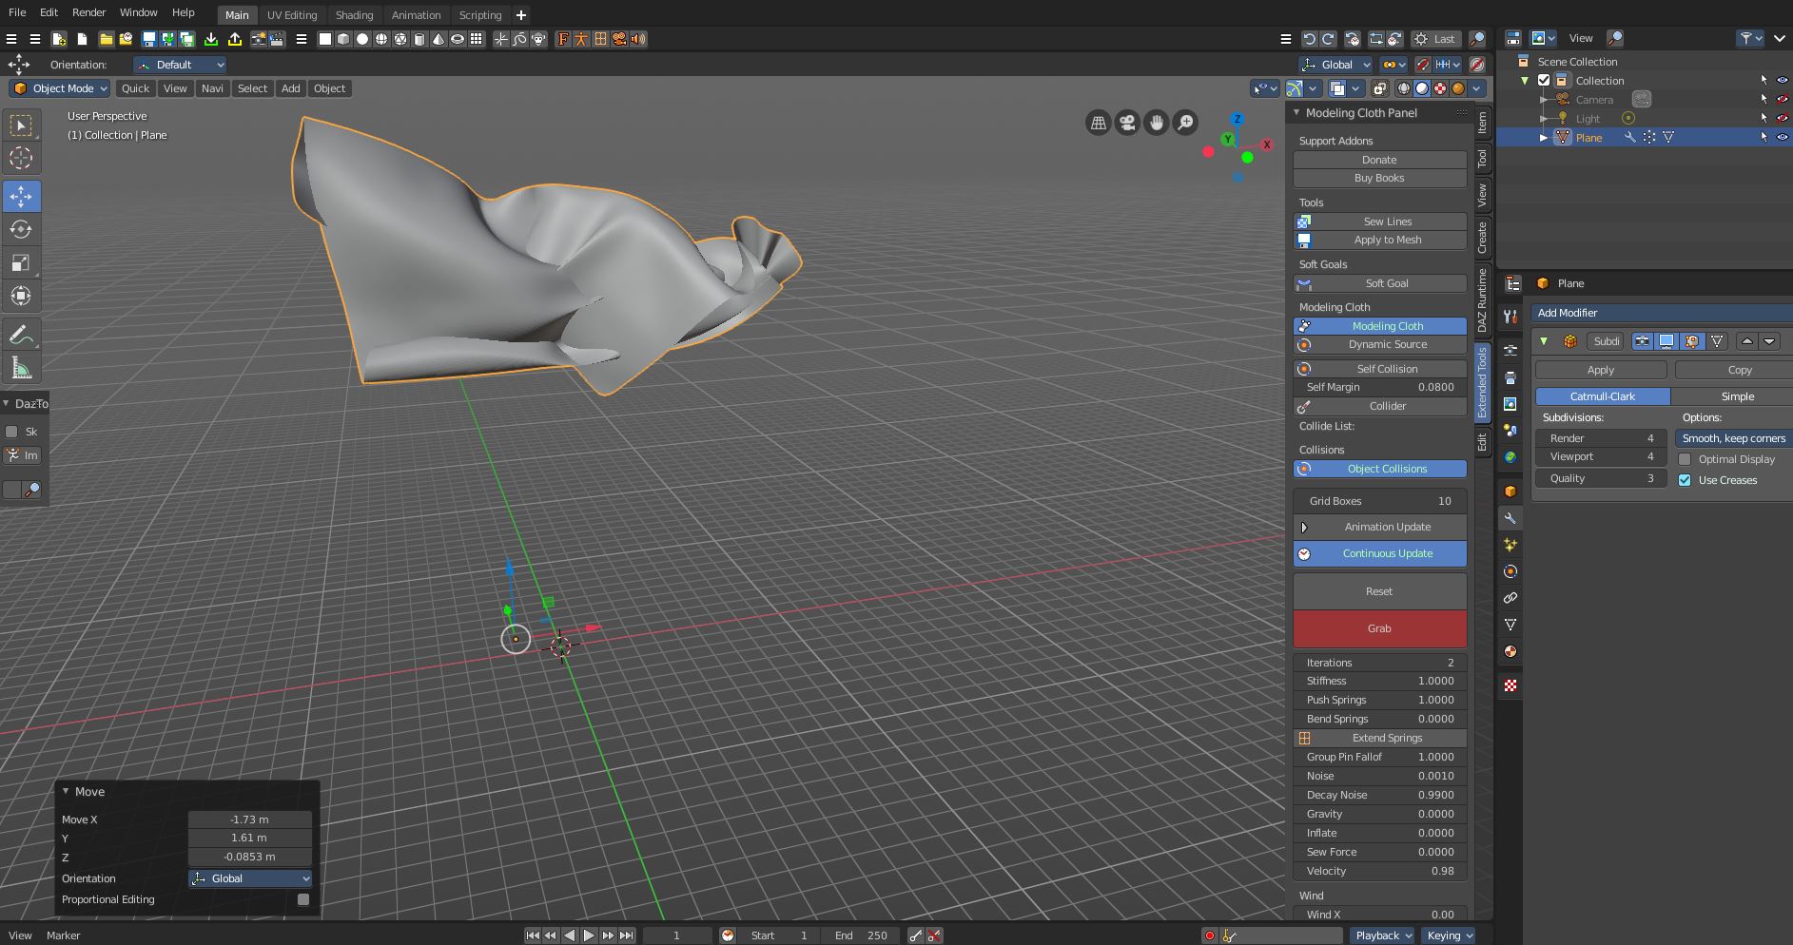Open the File menu
The image size is (1793, 945).
pyautogui.click(x=17, y=12)
